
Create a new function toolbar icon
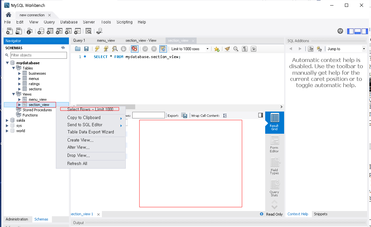[78, 31]
